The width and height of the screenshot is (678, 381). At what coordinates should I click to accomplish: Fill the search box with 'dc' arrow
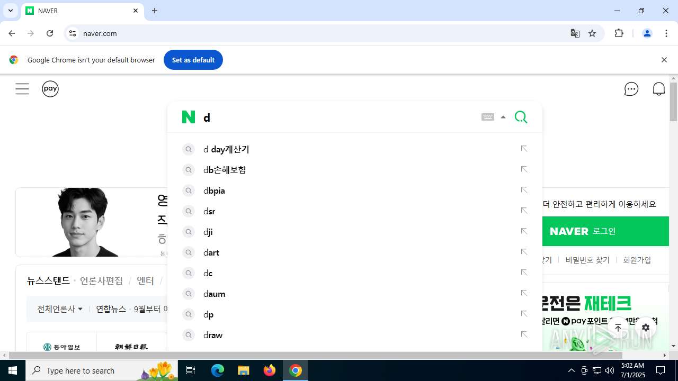point(524,273)
